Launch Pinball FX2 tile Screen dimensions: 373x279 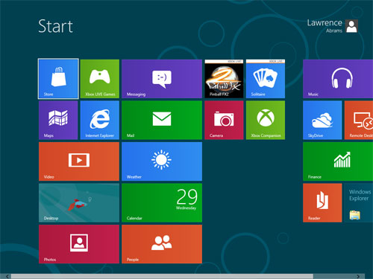(x=224, y=79)
